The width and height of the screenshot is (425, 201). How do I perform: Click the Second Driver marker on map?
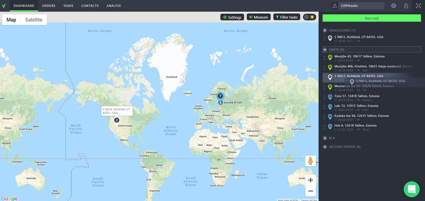tap(220, 103)
